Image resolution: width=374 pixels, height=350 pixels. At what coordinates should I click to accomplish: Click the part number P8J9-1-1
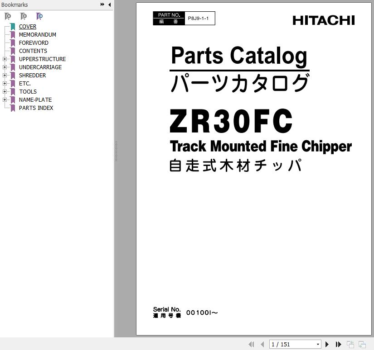(198, 19)
